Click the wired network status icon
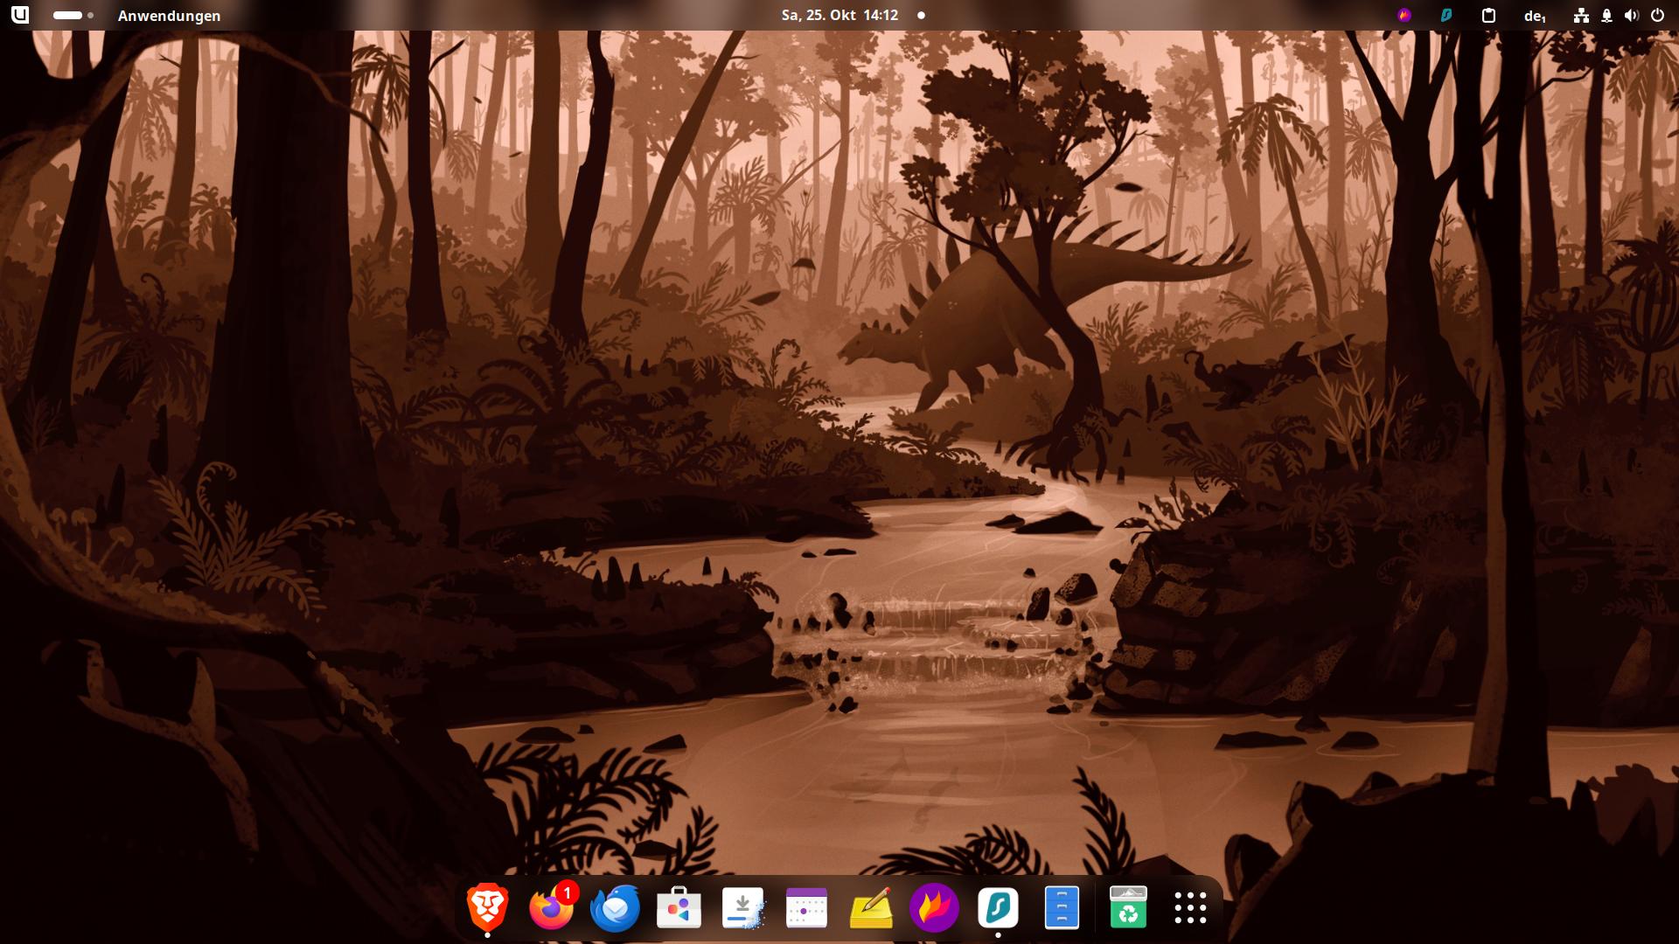This screenshot has width=1679, height=944. (1581, 15)
